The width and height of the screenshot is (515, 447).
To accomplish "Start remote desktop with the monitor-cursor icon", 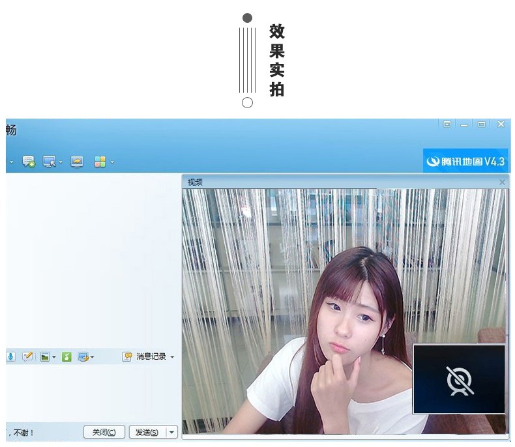I will tap(50, 162).
